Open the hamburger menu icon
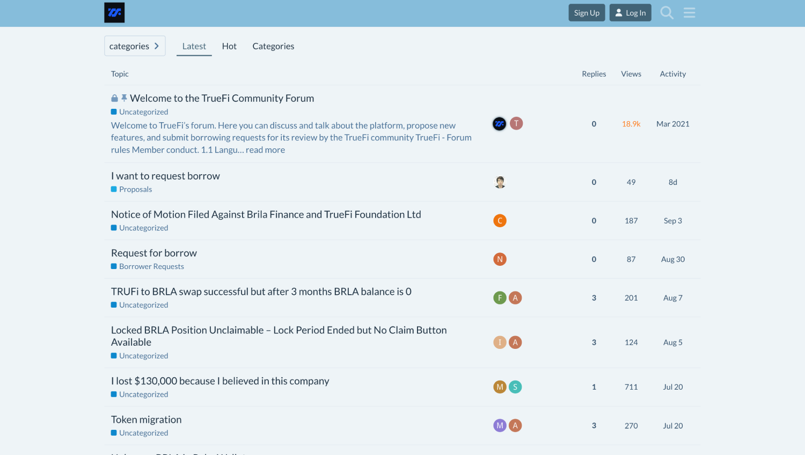805x455 pixels. click(x=690, y=13)
